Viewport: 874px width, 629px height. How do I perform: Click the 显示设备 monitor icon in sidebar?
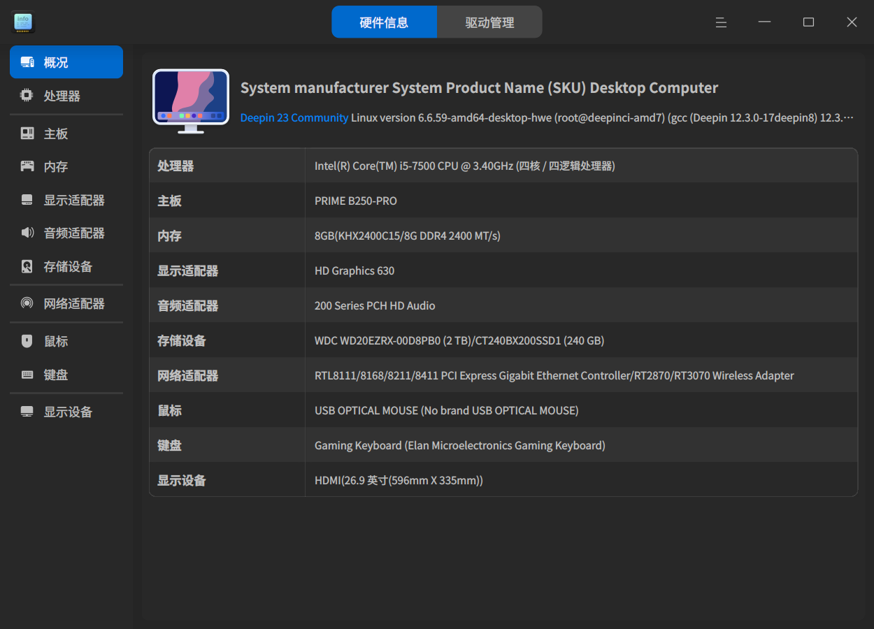click(27, 412)
